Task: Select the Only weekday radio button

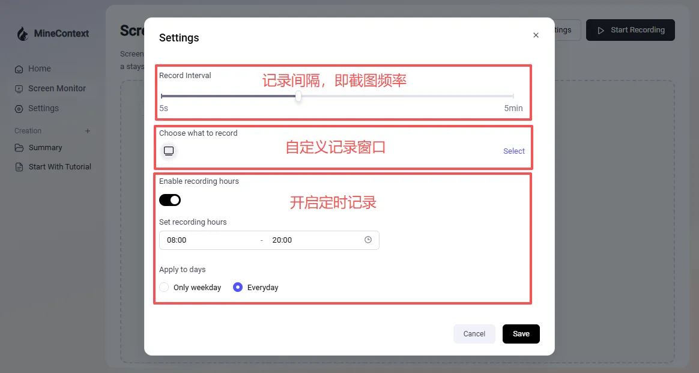Action: click(164, 287)
